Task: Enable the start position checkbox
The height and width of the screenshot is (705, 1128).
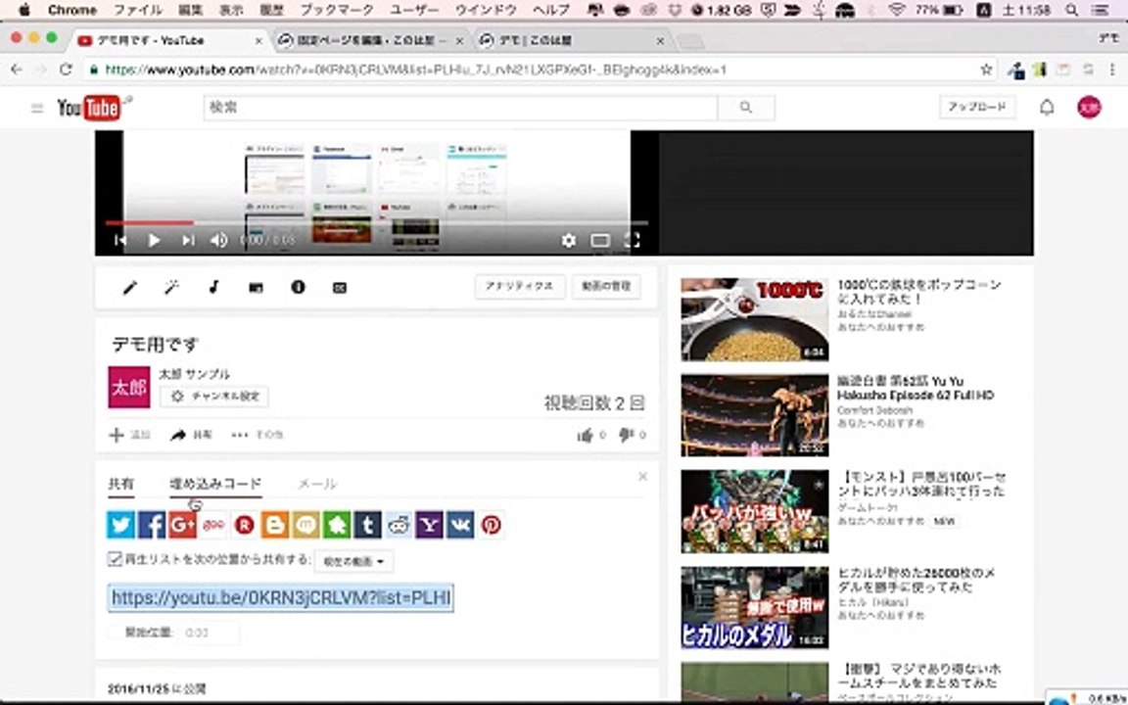Action: point(115,633)
